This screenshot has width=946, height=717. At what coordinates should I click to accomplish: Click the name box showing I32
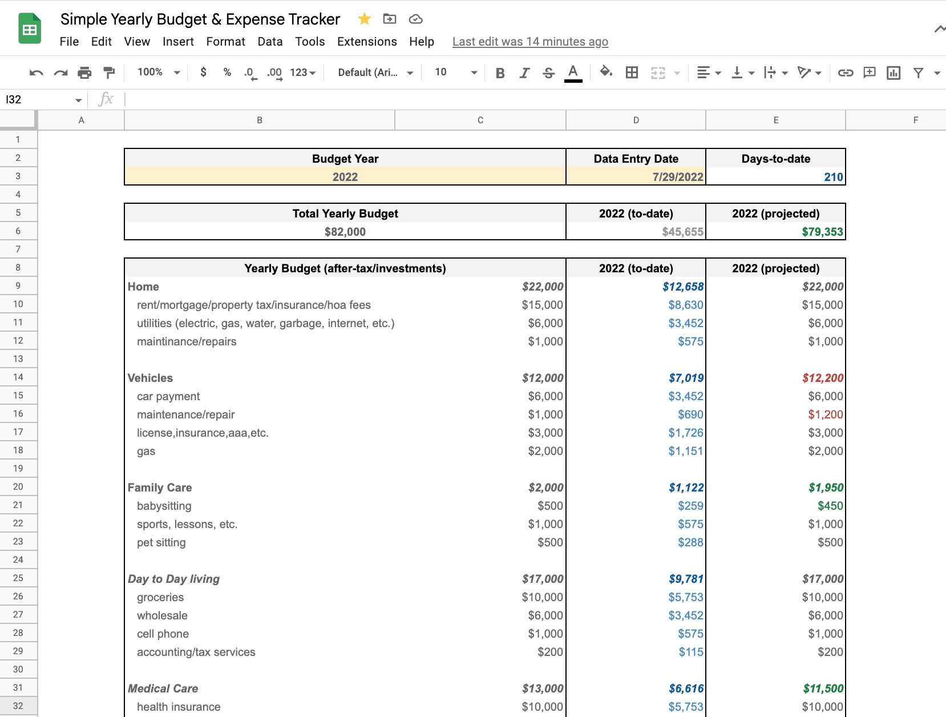tap(38, 100)
